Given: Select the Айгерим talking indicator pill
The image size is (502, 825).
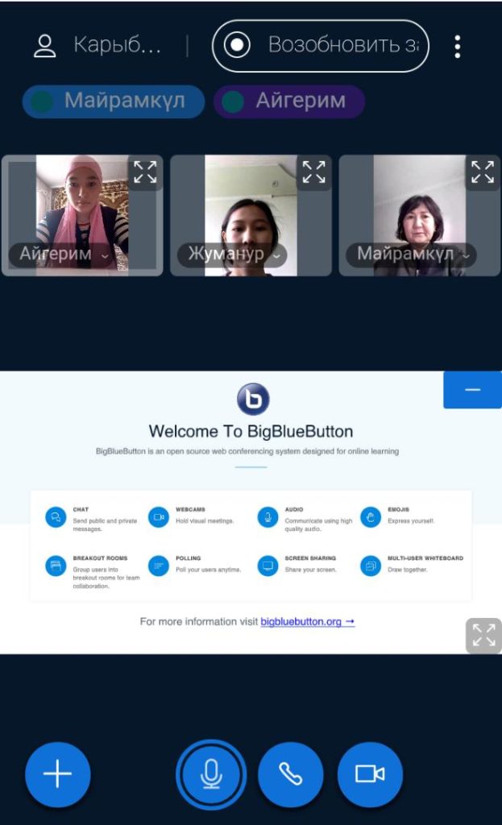Looking at the screenshot, I should coord(289,102).
